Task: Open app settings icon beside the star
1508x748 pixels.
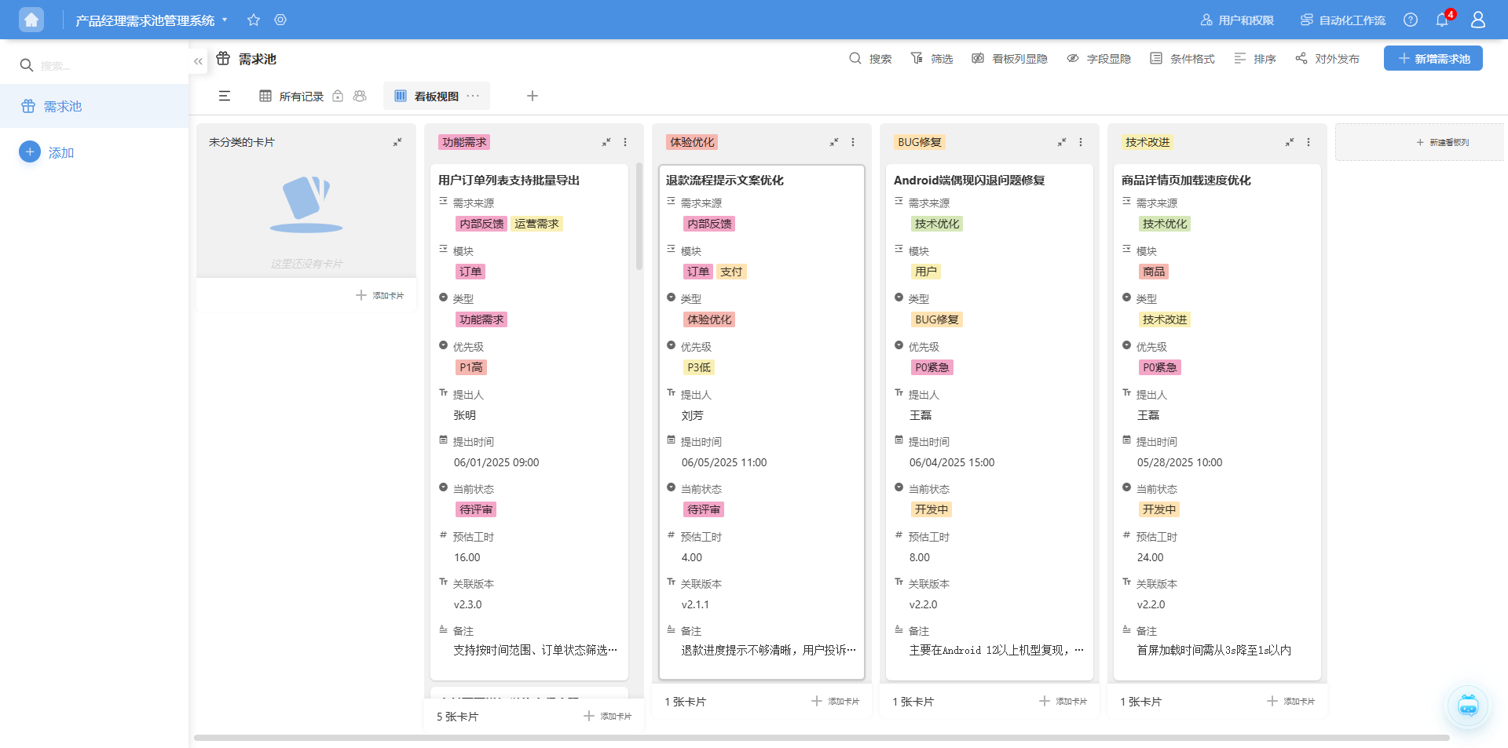Action: click(280, 20)
